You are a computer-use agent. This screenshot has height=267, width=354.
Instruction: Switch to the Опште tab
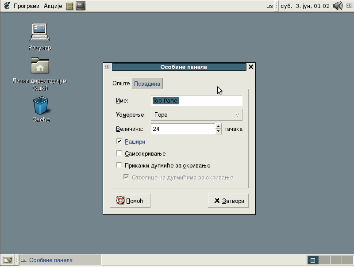click(x=121, y=83)
